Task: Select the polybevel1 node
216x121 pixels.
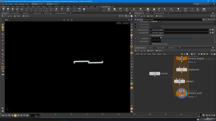Action: pyautogui.click(x=182, y=70)
